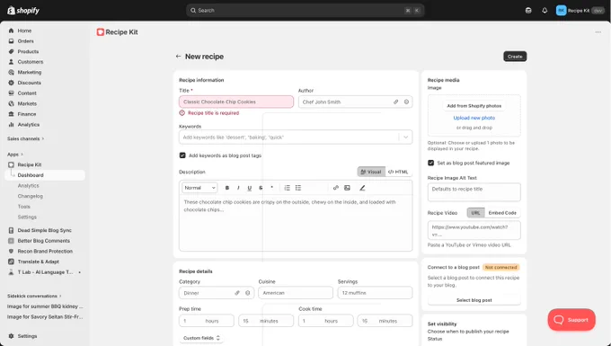Open the Support chat button
Screen dimensions: 611x346
pyautogui.click(x=571, y=320)
